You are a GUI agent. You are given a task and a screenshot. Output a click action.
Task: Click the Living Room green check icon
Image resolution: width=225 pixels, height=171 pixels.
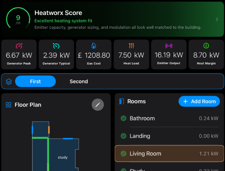click(123, 153)
